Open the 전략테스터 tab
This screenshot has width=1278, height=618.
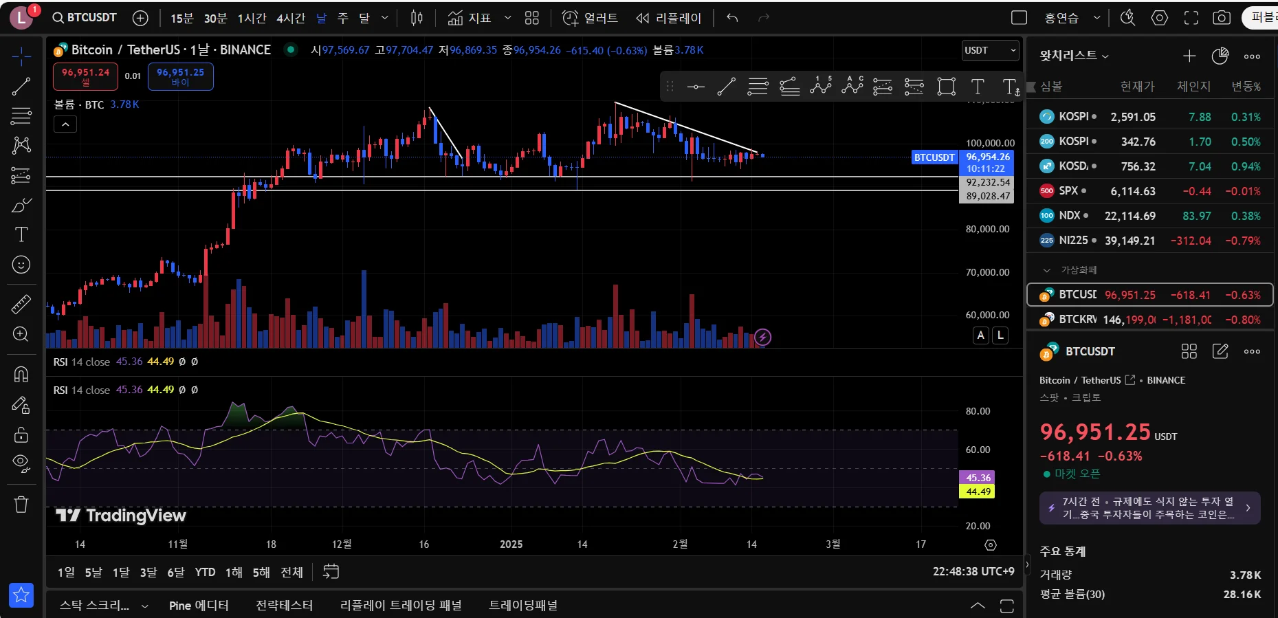[x=284, y=606]
